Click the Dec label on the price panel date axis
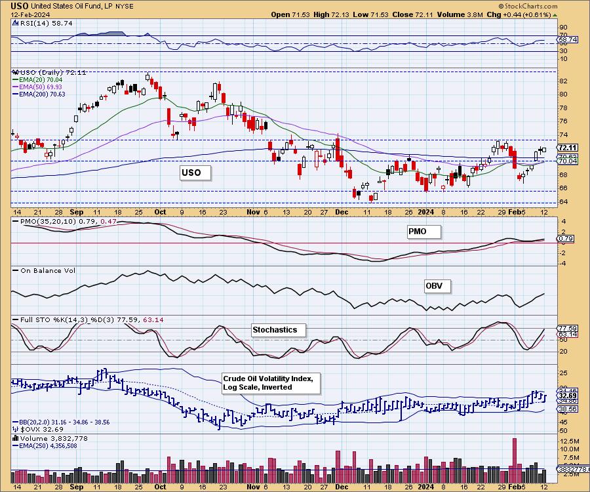 click(x=342, y=212)
